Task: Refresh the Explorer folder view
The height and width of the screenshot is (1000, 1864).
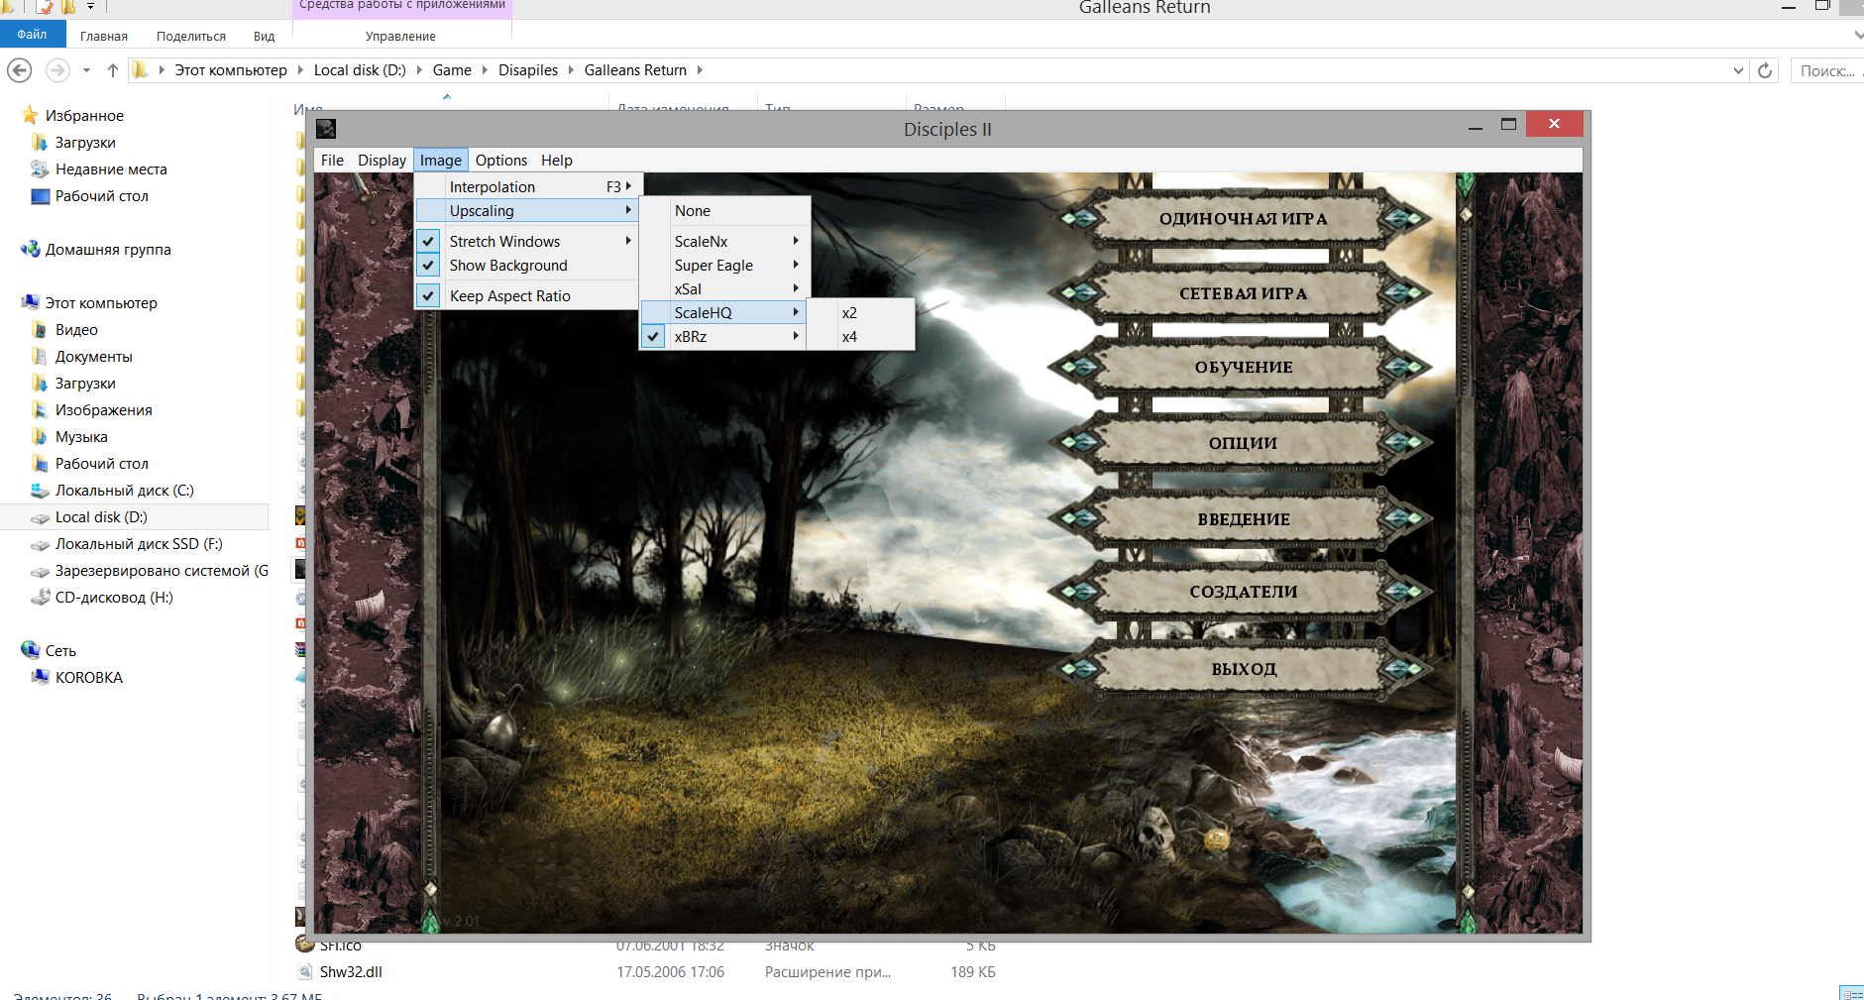Action: [1765, 70]
